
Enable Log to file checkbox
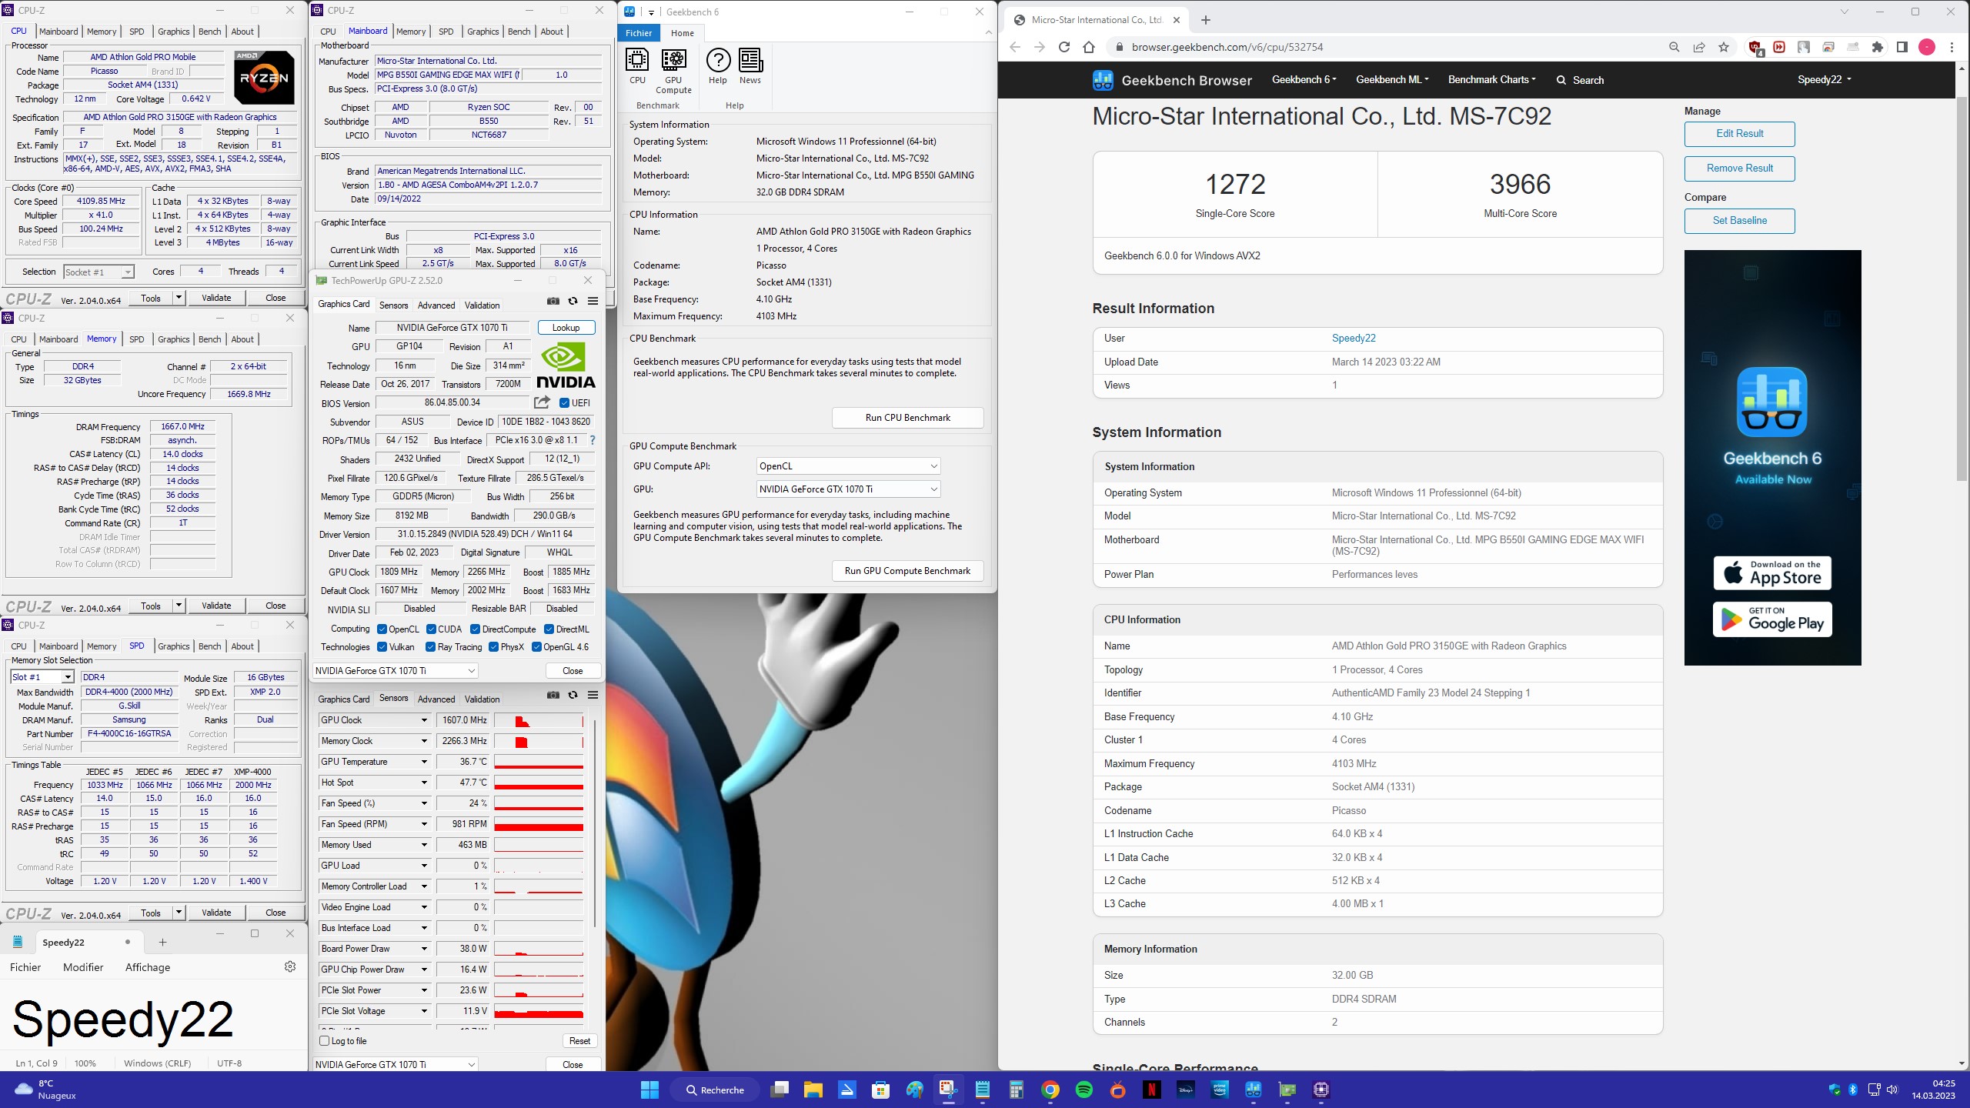click(324, 1040)
